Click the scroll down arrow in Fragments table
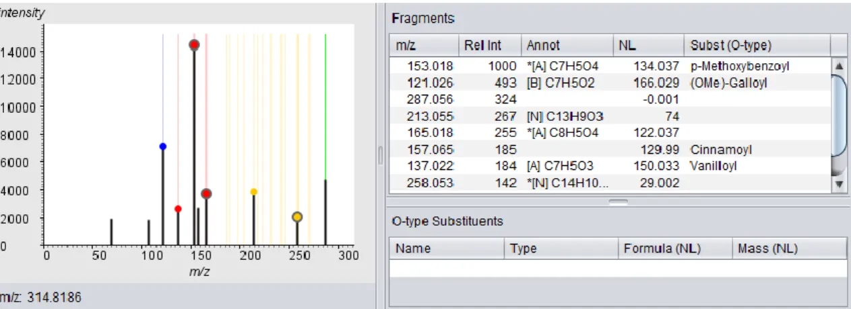Viewport: 851px width, 309px height. click(839, 183)
